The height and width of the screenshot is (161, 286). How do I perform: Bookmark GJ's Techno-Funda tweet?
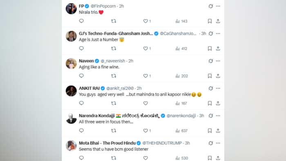point(210,49)
